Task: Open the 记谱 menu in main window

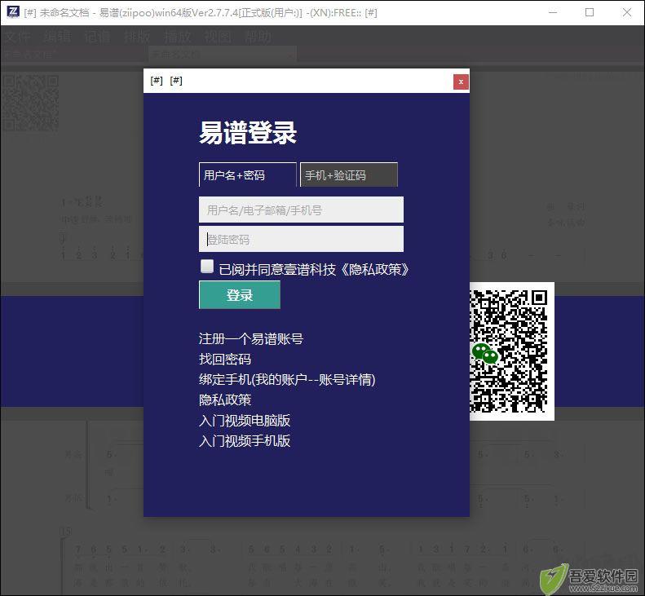Action: coord(98,37)
